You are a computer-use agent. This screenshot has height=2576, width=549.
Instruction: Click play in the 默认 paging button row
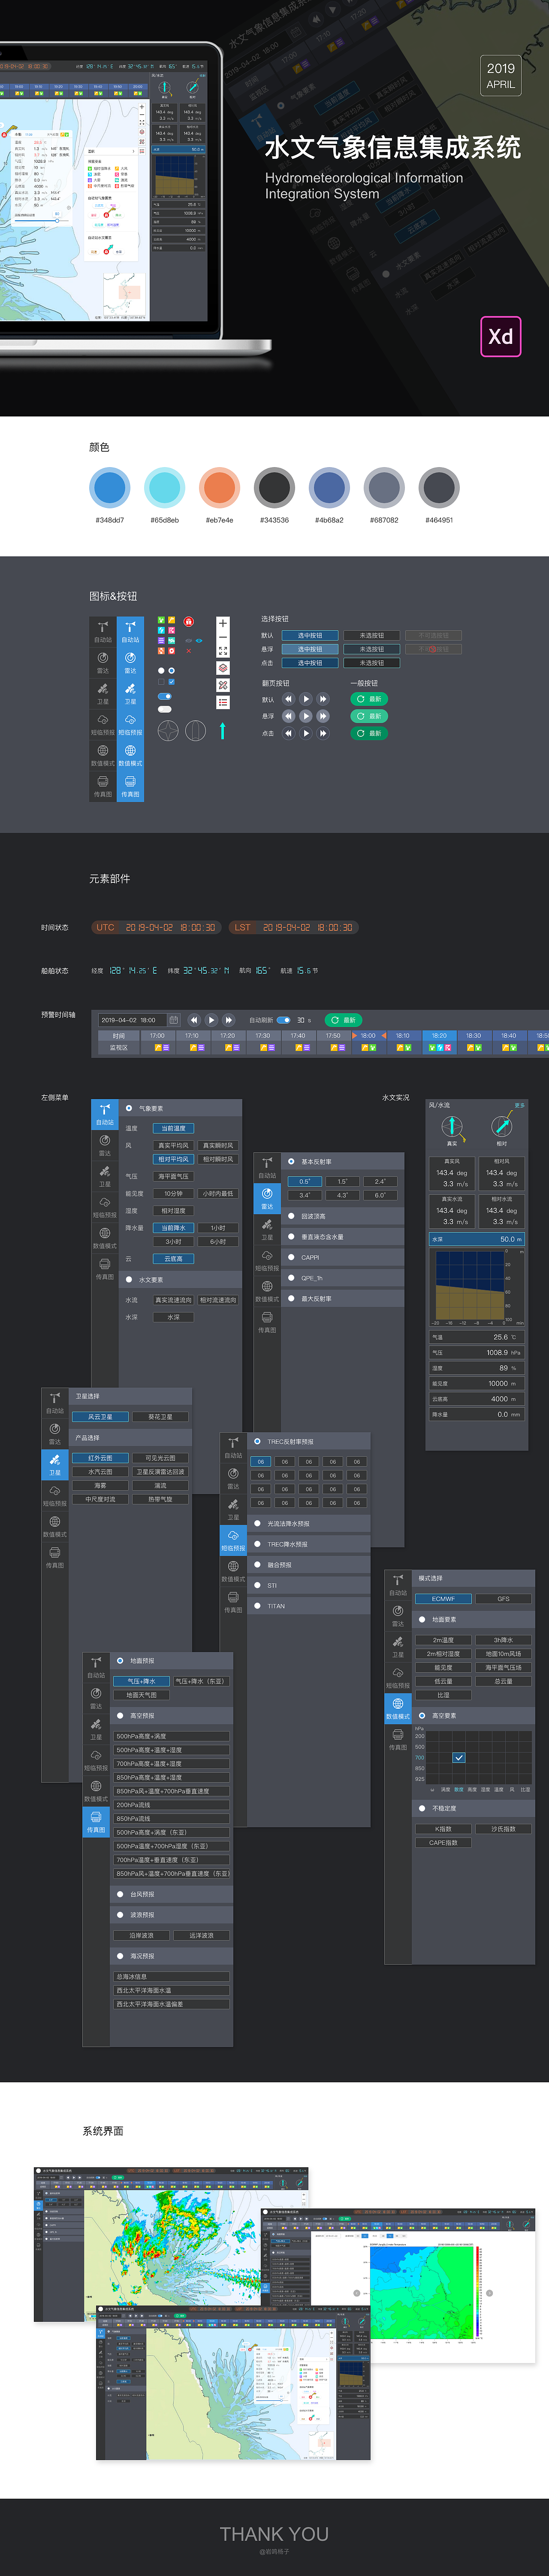(x=305, y=699)
